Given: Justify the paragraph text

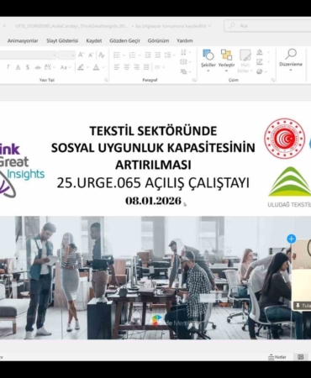Looking at the screenshot, I should click(146, 67).
